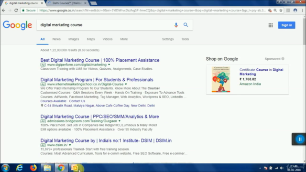Image resolution: width=306 pixels, height=172 pixels.
Task: Click the Amazon India seller link
Action: [250, 84]
